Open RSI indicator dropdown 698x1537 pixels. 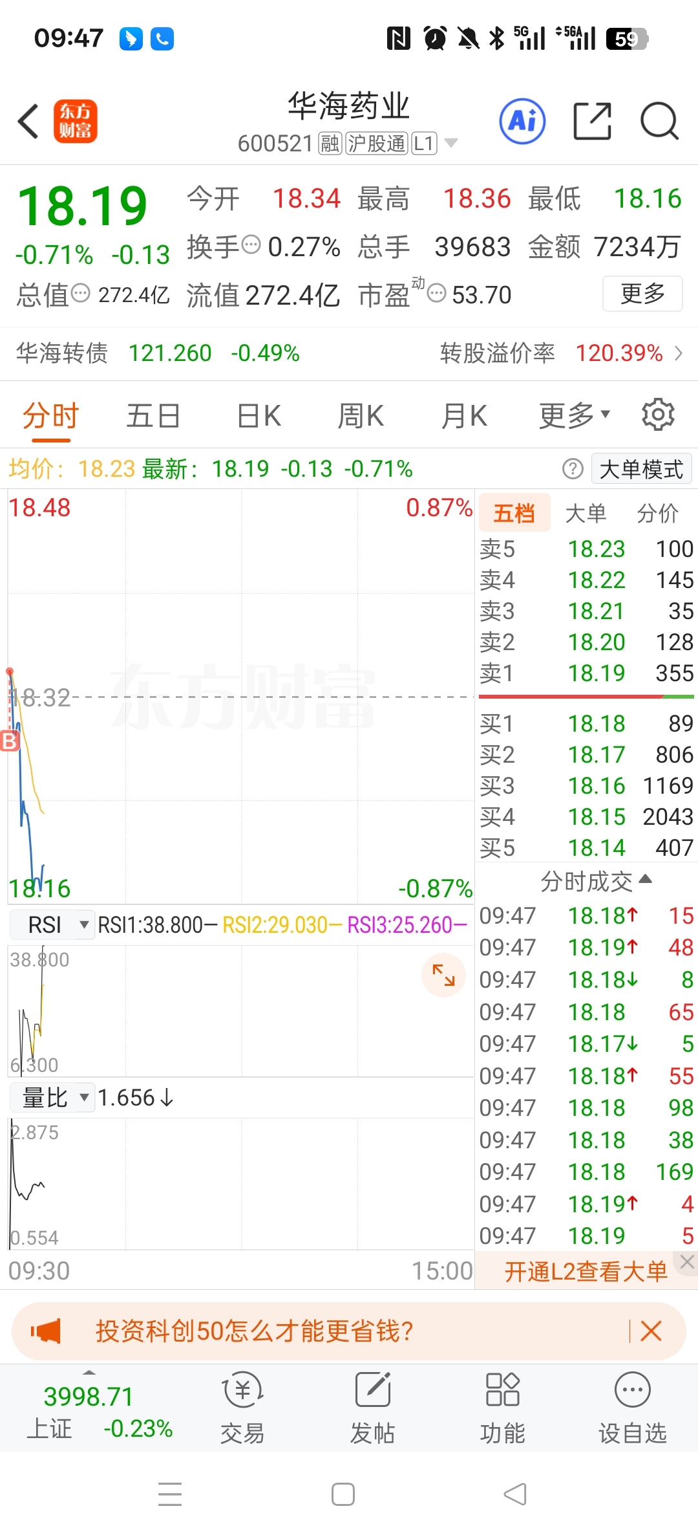(x=52, y=925)
